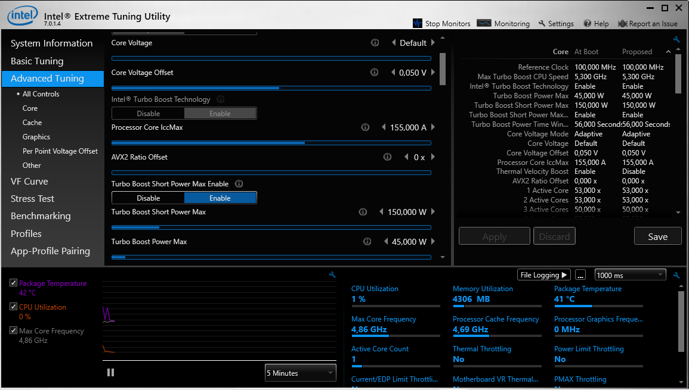The width and height of the screenshot is (689, 390).
Task: Adjust the Core Voltage Offset slider
Action: [x=271, y=88]
